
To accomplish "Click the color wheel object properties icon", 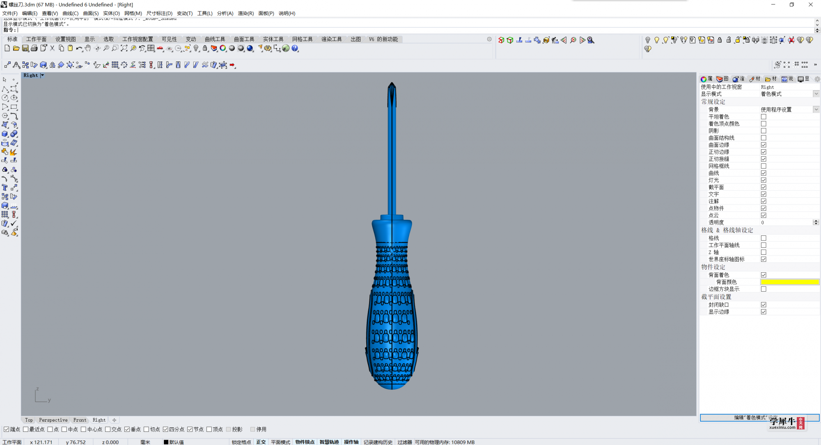I will (x=223, y=48).
